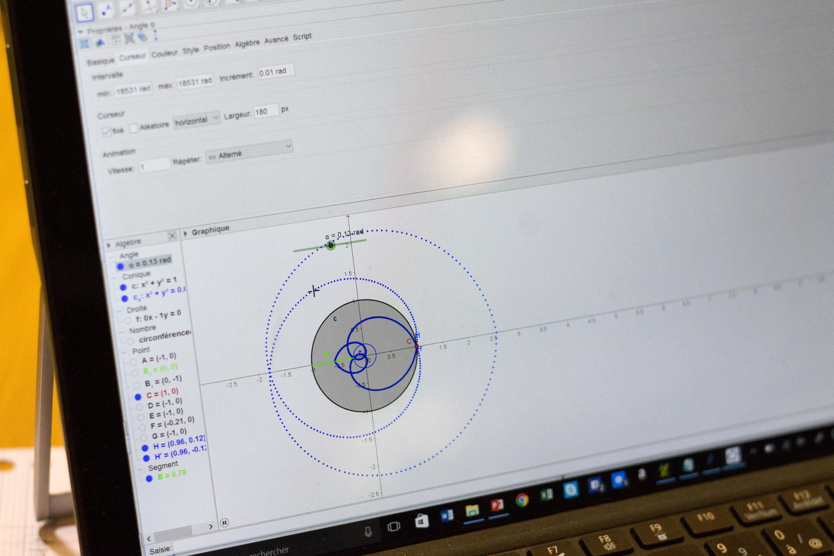Expand the Graphique panel header arrow
834x556 pixels.
[186, 233]
